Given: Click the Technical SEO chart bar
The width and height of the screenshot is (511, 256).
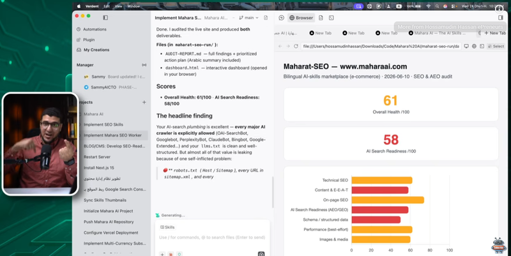Looking at the screenshot, I should coord(381,180).
